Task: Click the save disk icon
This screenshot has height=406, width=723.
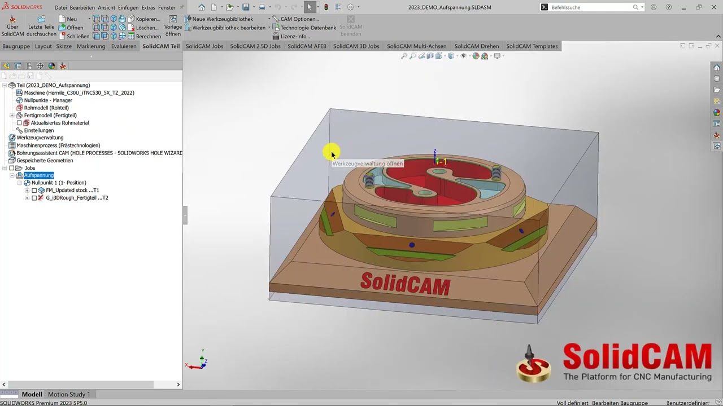Action: (246, 7)
